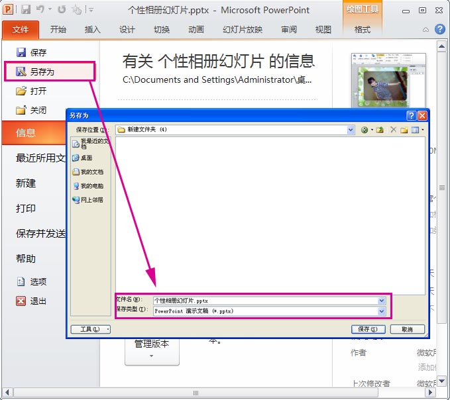This screenshot has width=450, height=400.
Task: Switch to the 设计 ribbon tab
Action: click(x=127, y=30)
